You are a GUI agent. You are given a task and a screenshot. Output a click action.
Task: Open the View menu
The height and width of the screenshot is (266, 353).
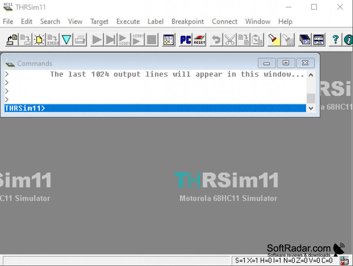75,21
